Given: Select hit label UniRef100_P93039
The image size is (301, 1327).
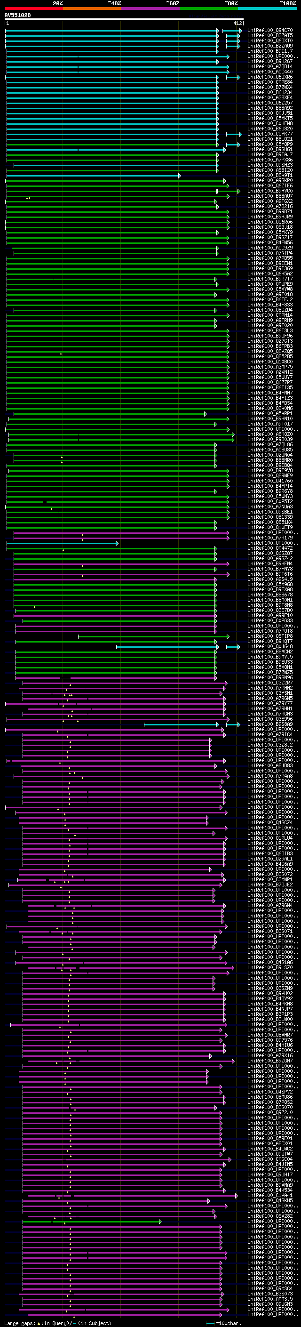Looking at the screenshot, I should pos(270,439).
